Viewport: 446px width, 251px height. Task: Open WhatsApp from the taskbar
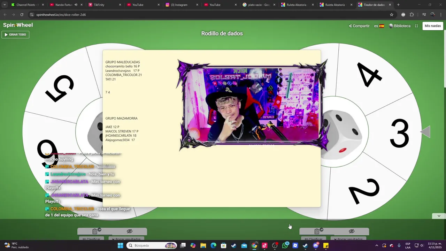(x=285, y=245)
